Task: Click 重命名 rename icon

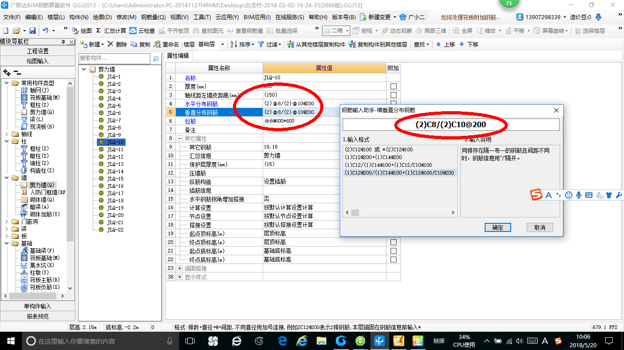Action: coord(166,44)
